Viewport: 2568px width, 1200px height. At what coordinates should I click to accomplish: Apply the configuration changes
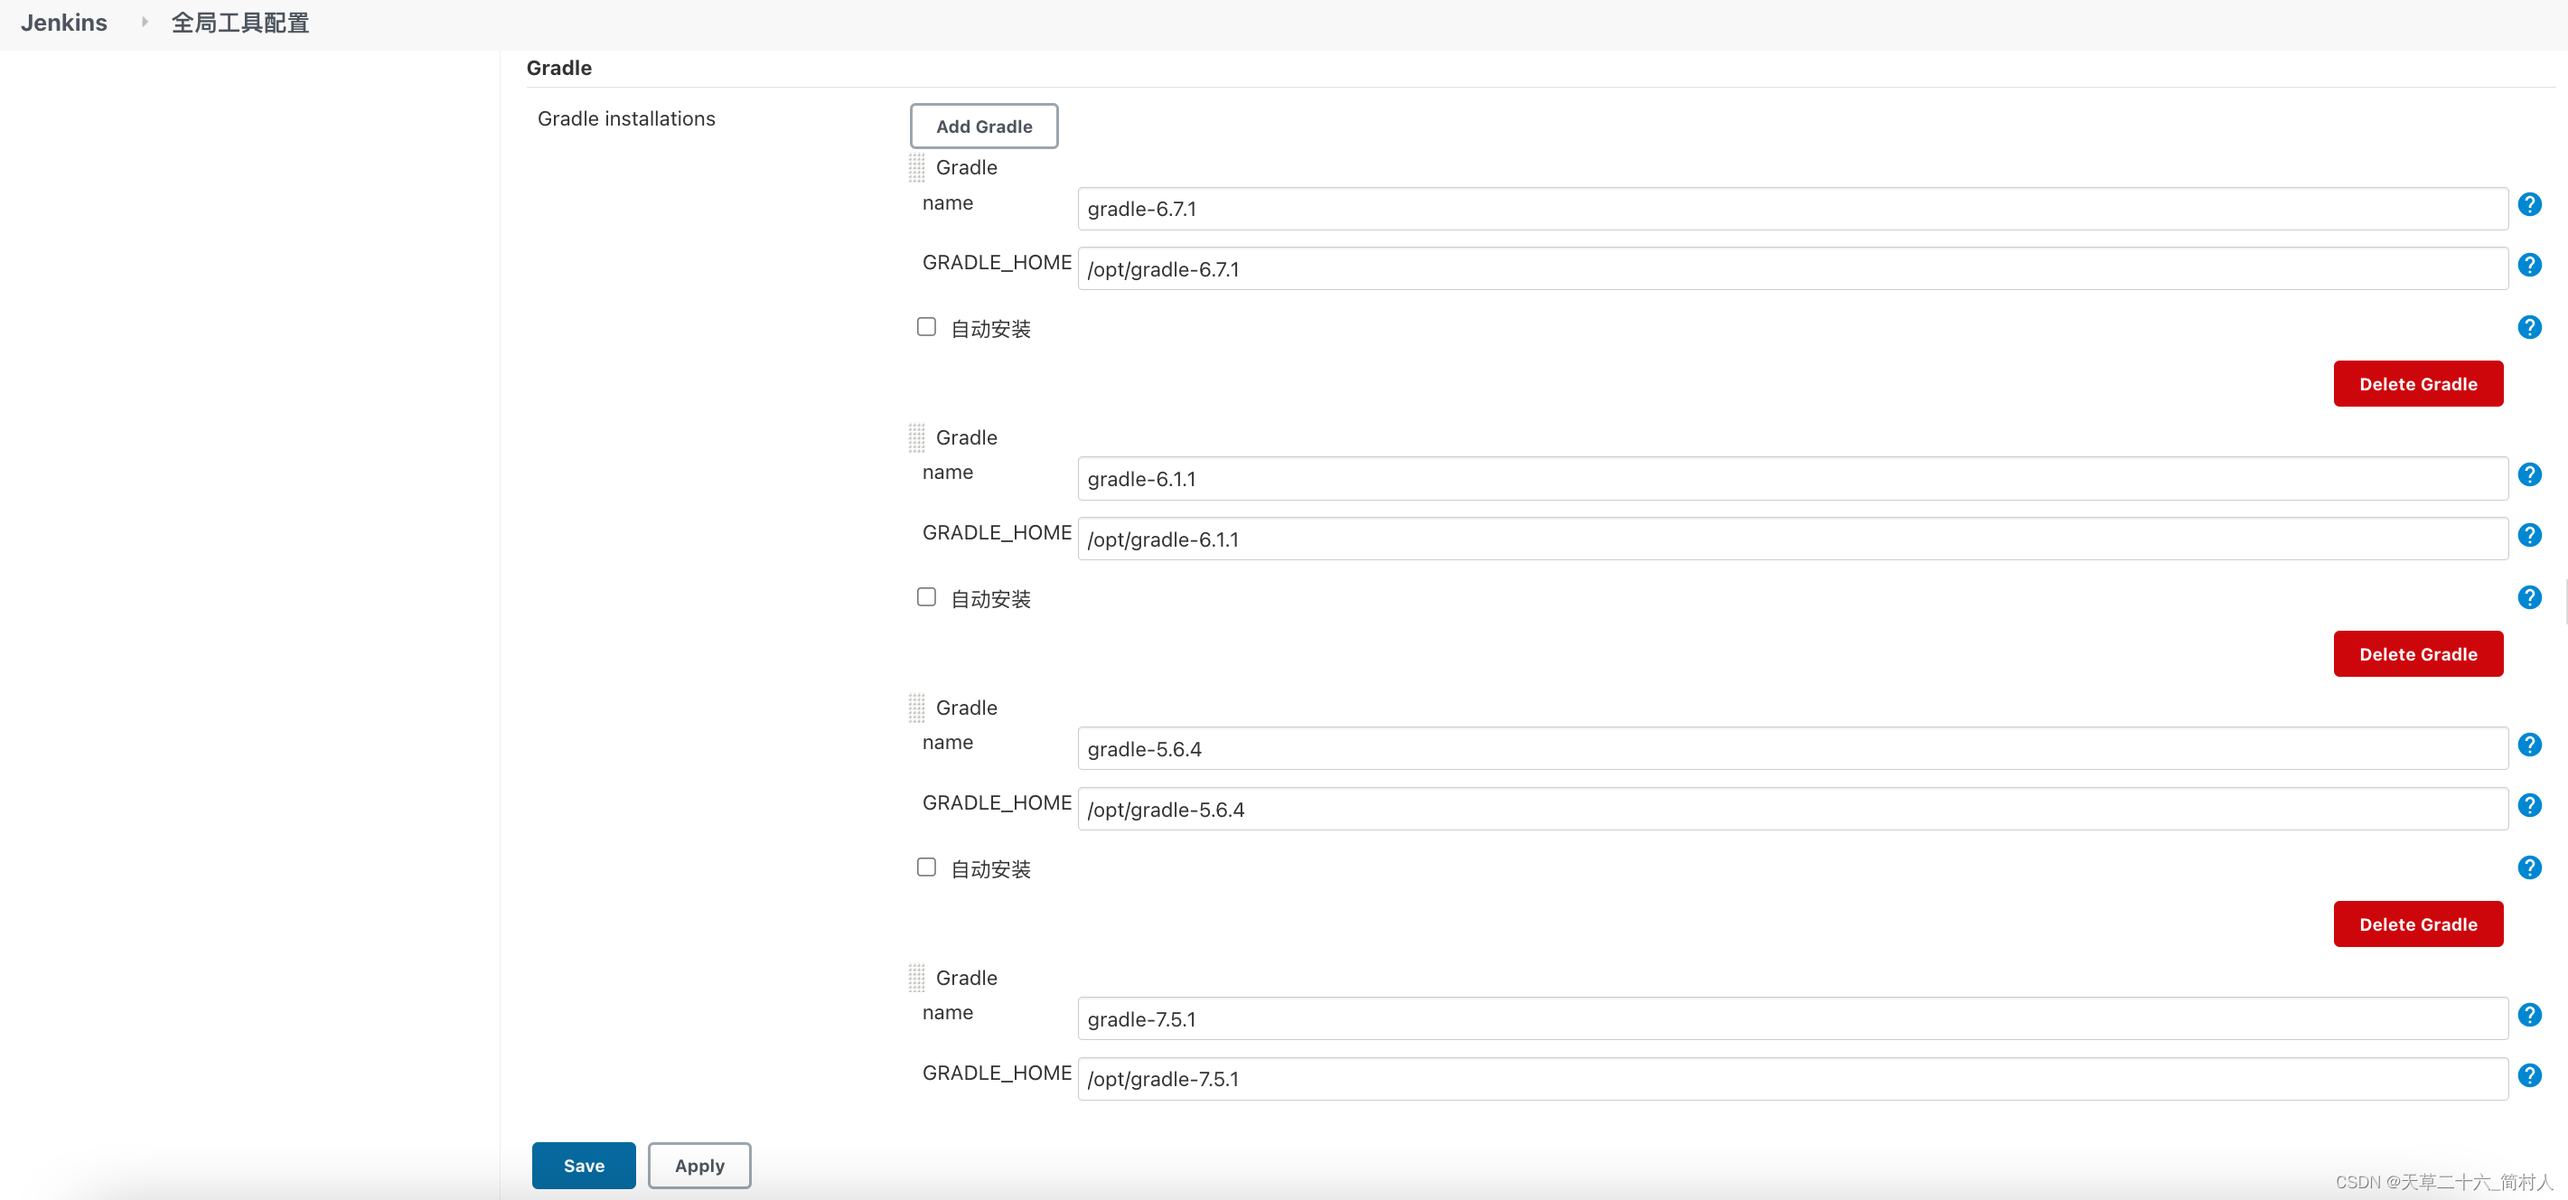click(x=698, y=1165)
